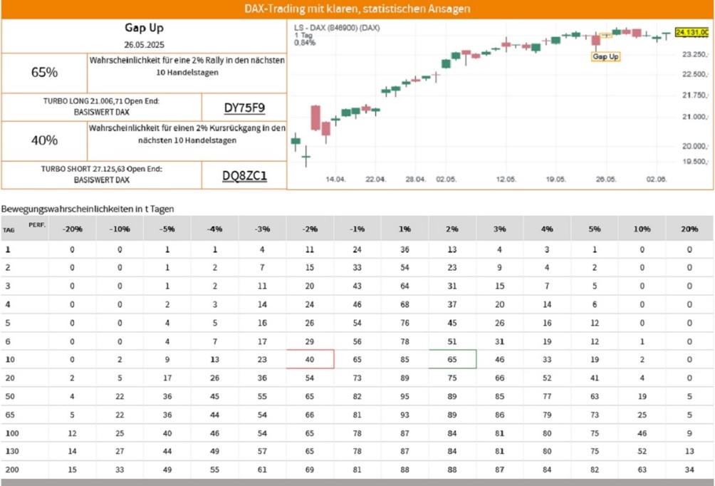Click the 2% column header
715x486 pixels.
click(x=452, y=229)
